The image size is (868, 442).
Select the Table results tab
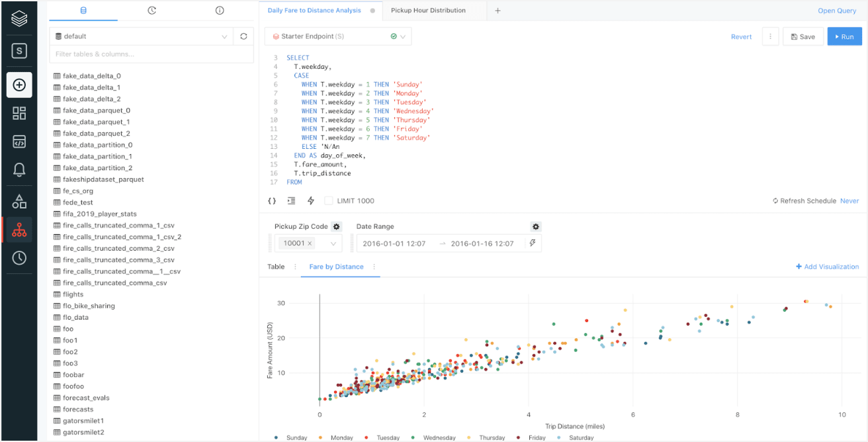[276, 267]
